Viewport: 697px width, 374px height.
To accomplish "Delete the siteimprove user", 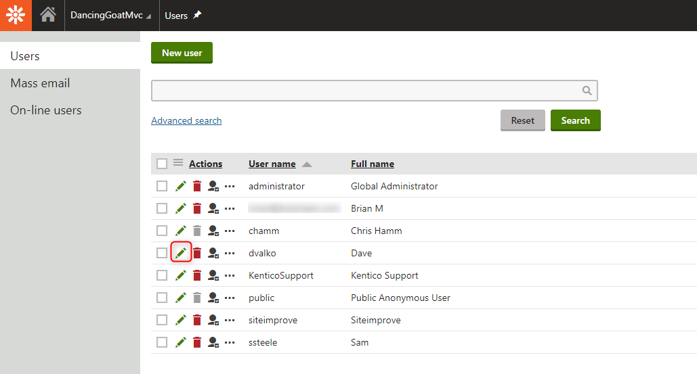I will [x=197, y=320].
